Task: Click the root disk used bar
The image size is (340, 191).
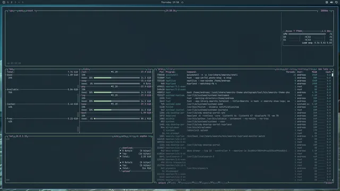Action: click(x=117, y=78)
